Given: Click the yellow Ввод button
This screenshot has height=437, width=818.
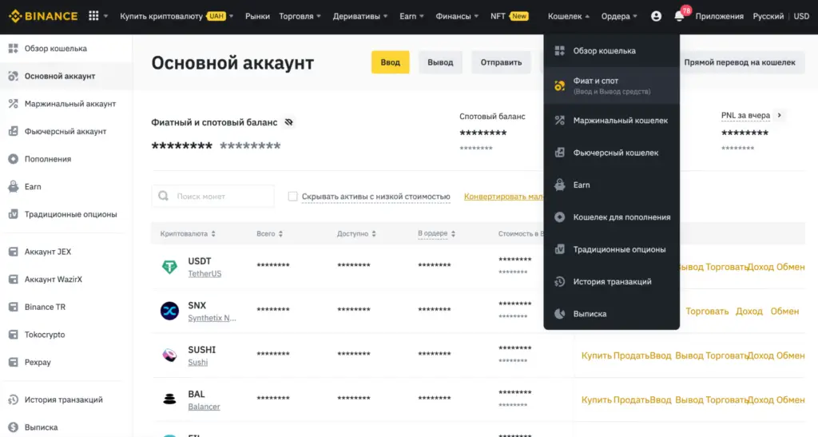Looking at the screenshot, I should click(x=390, y=62).
